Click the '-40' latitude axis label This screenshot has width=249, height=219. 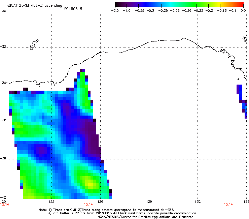tap(3, 197)
